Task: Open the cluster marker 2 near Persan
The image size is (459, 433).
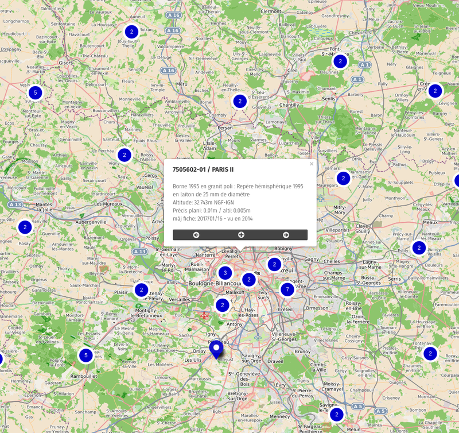Action: [x=239, y=100]
